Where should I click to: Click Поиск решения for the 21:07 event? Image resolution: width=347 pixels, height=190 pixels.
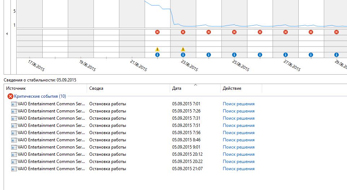pos(238,169)
